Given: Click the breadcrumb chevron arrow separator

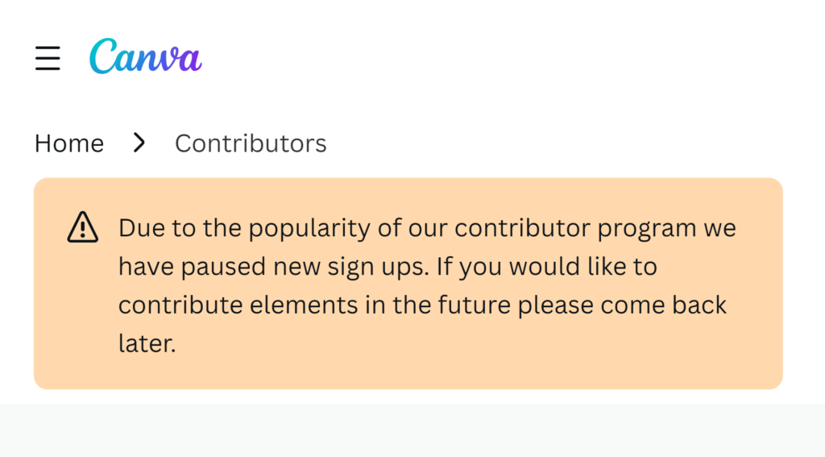Looking at the screenshot, I should click(139, 143).
